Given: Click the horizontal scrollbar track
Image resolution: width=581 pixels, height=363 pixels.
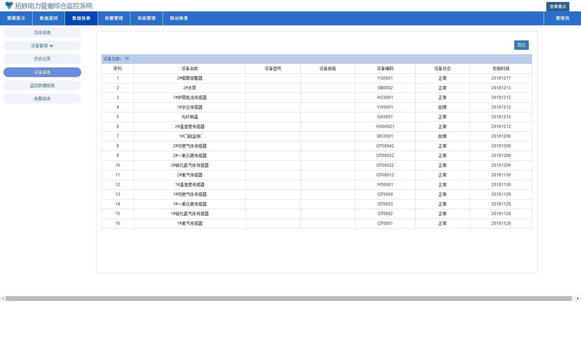Looking at the screenshot, I should pyautogui.click(x=289, y=298).
